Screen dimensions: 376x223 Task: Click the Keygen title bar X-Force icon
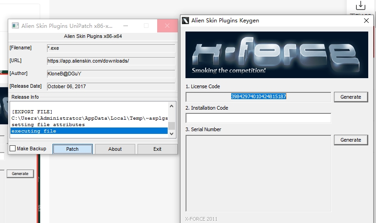click(x=185, y=21)
